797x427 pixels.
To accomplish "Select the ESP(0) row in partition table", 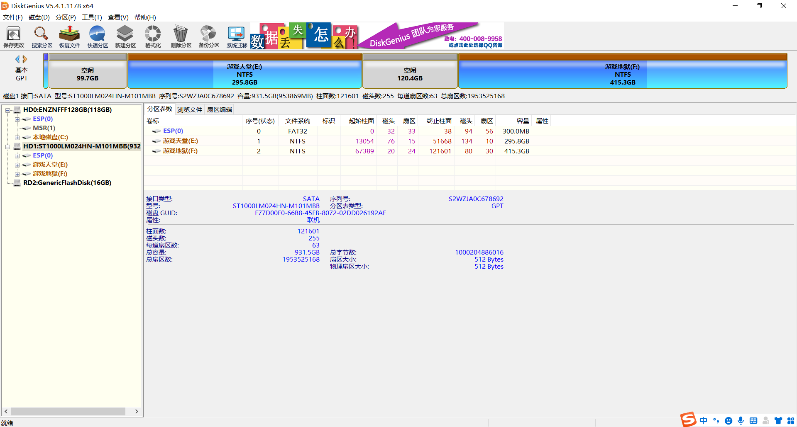I will [348, 131].
